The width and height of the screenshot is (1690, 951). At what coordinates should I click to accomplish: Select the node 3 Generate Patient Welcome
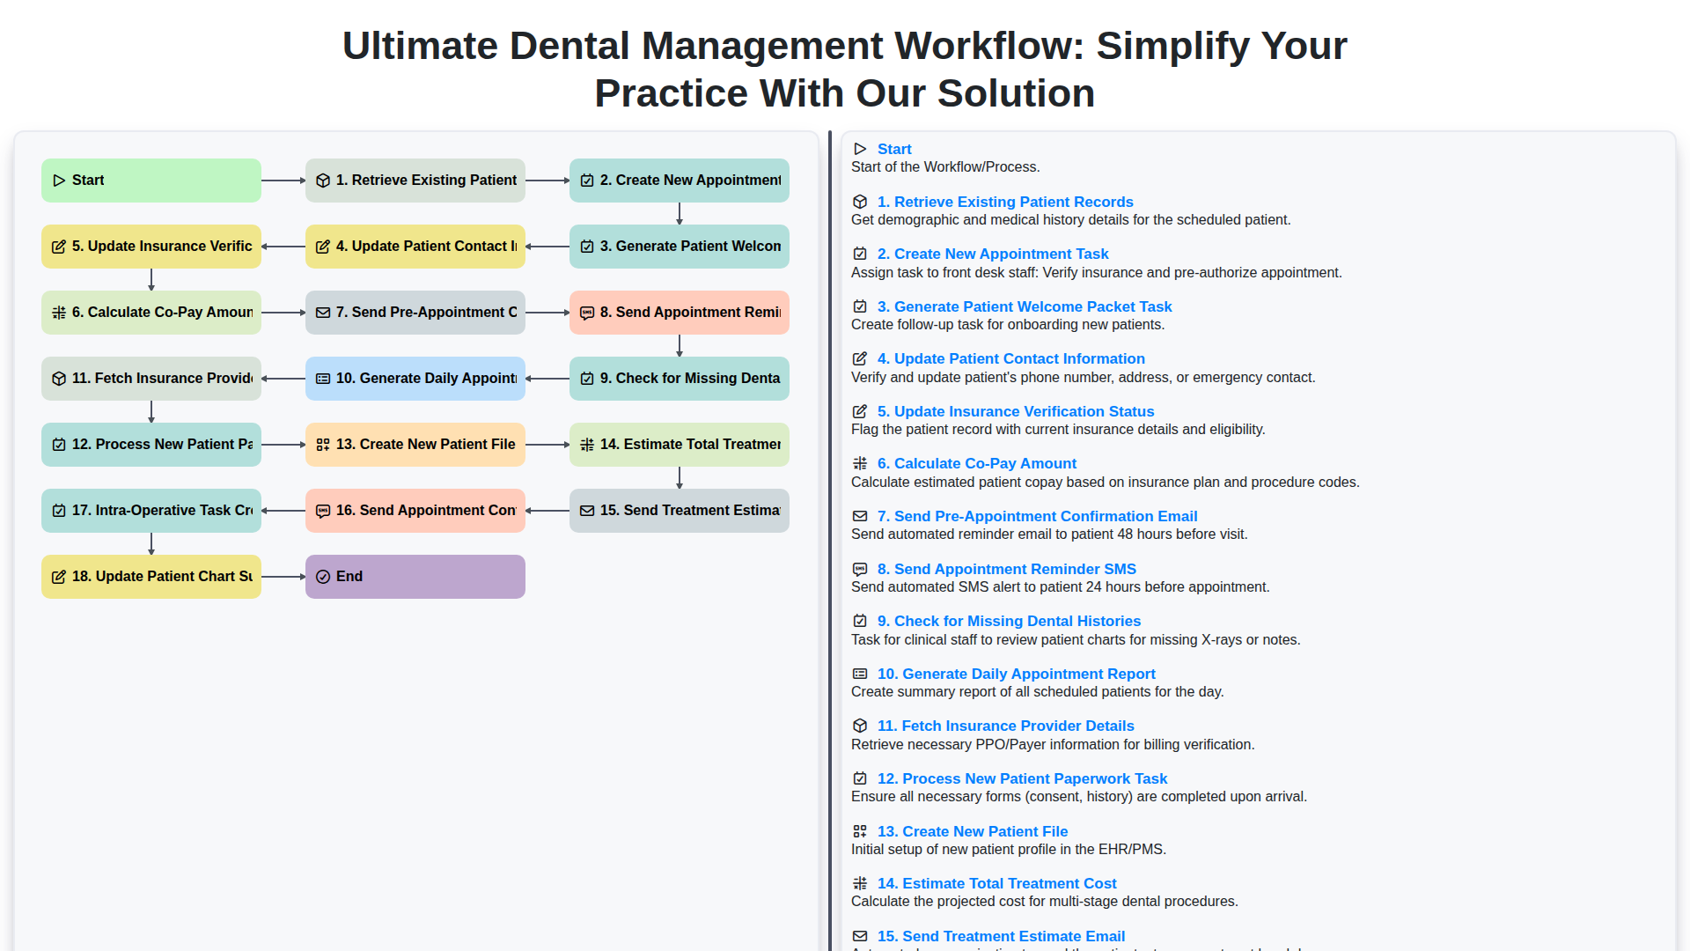click(679, 247)
